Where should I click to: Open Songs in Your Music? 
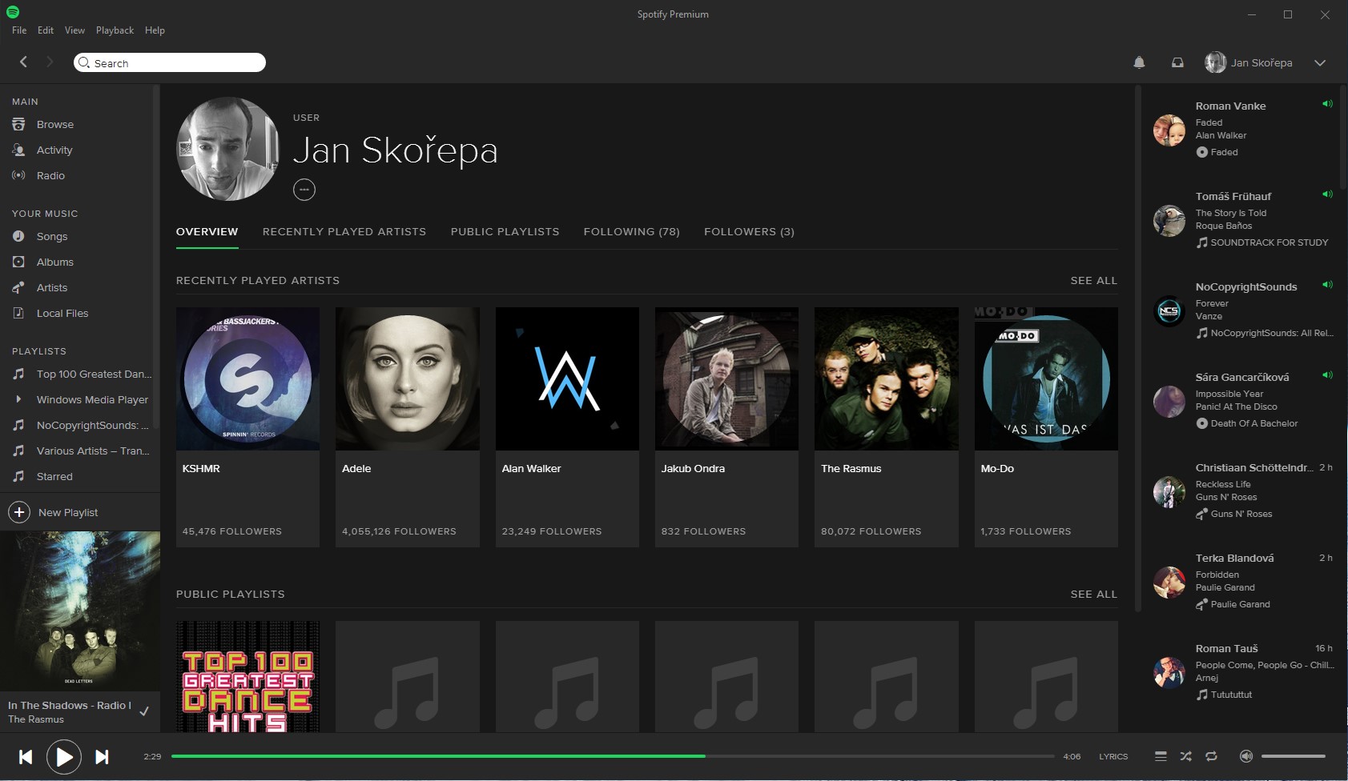(x=52, y=236)
